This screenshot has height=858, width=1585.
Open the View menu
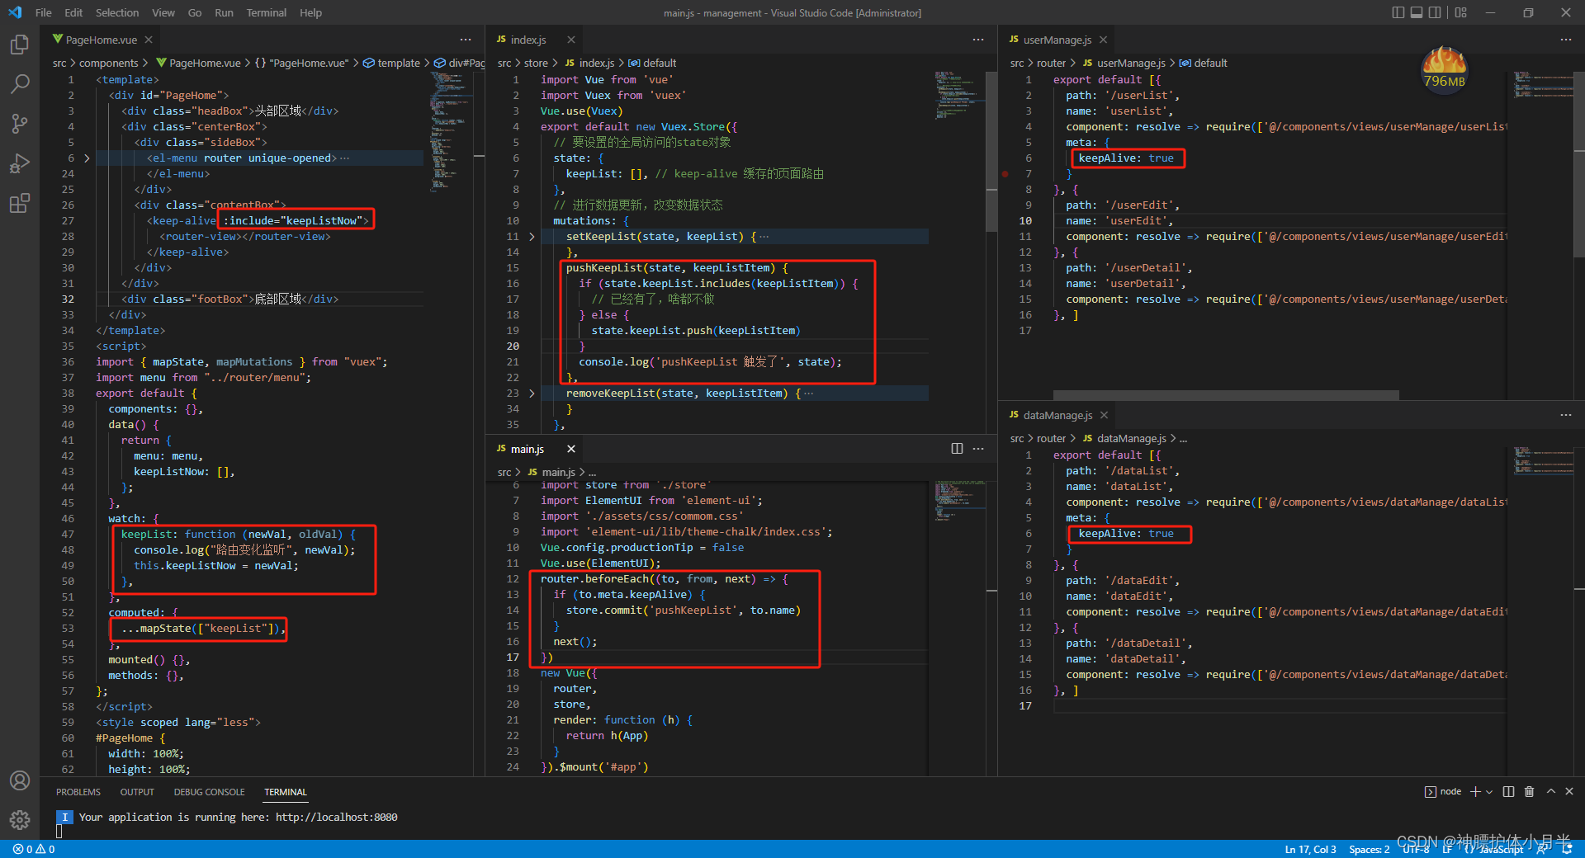pos(163,12)
